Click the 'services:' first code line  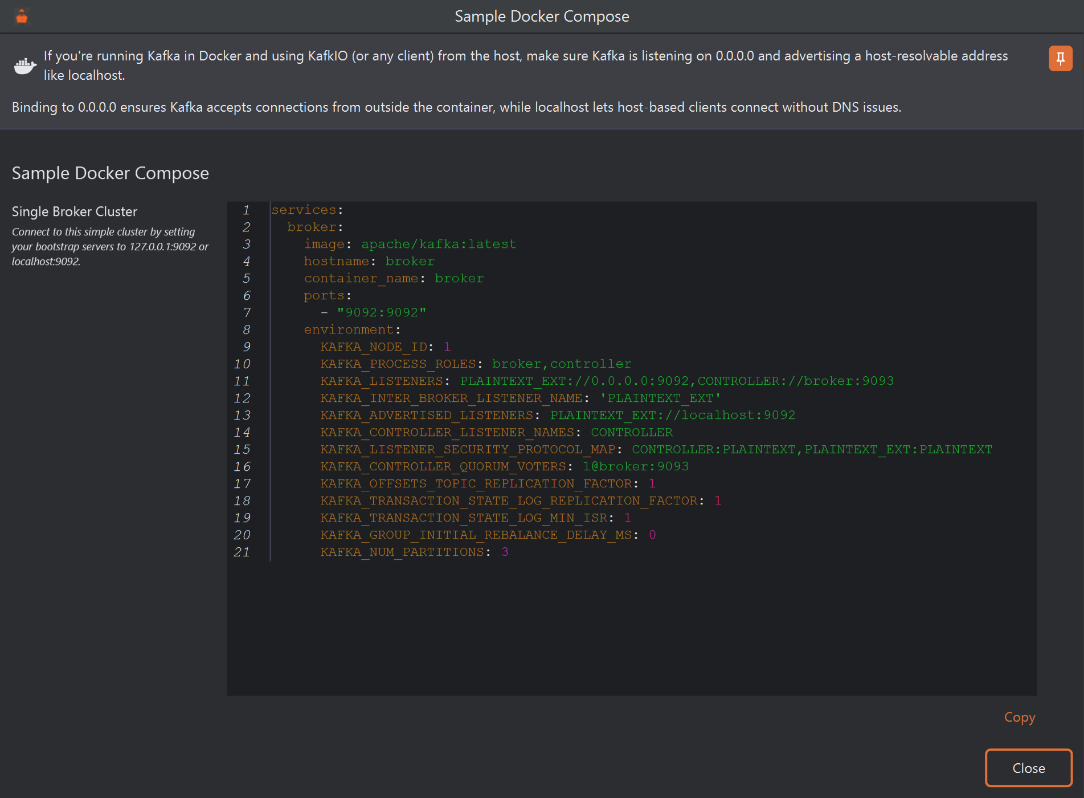(x=307, y=210)
